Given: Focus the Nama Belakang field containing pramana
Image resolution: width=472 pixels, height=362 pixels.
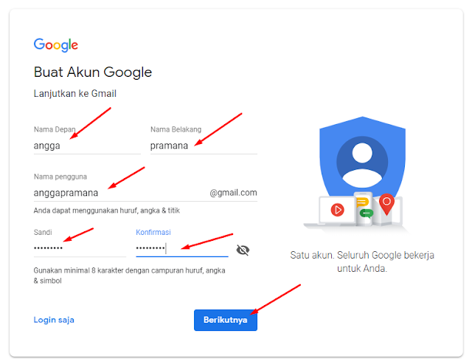Looking at the screenshot, I should point(204,146).
